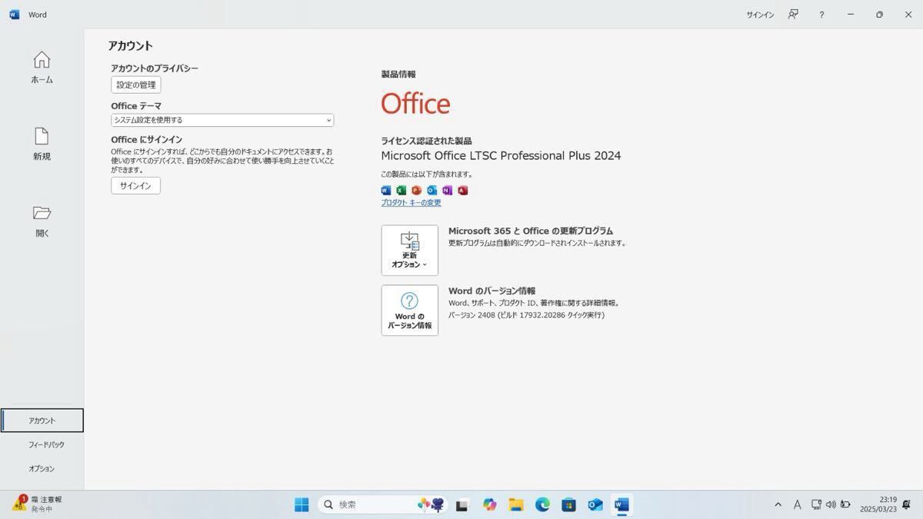Show hidden system tray icons chevron
The width and height of the screenshot is (923, 519).
[778, 504]
